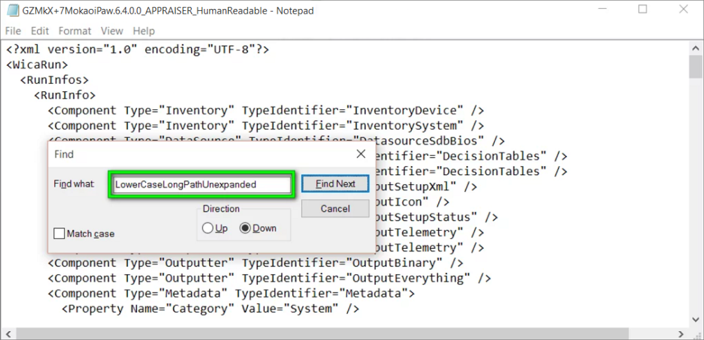Open the File menu

tap(13, 31)
